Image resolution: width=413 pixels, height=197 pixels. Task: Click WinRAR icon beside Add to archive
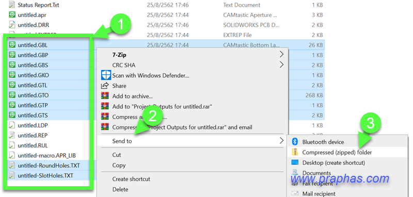click(x=105, y=96)
